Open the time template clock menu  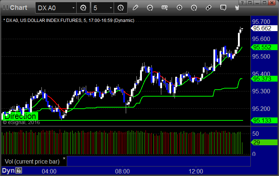121,8
